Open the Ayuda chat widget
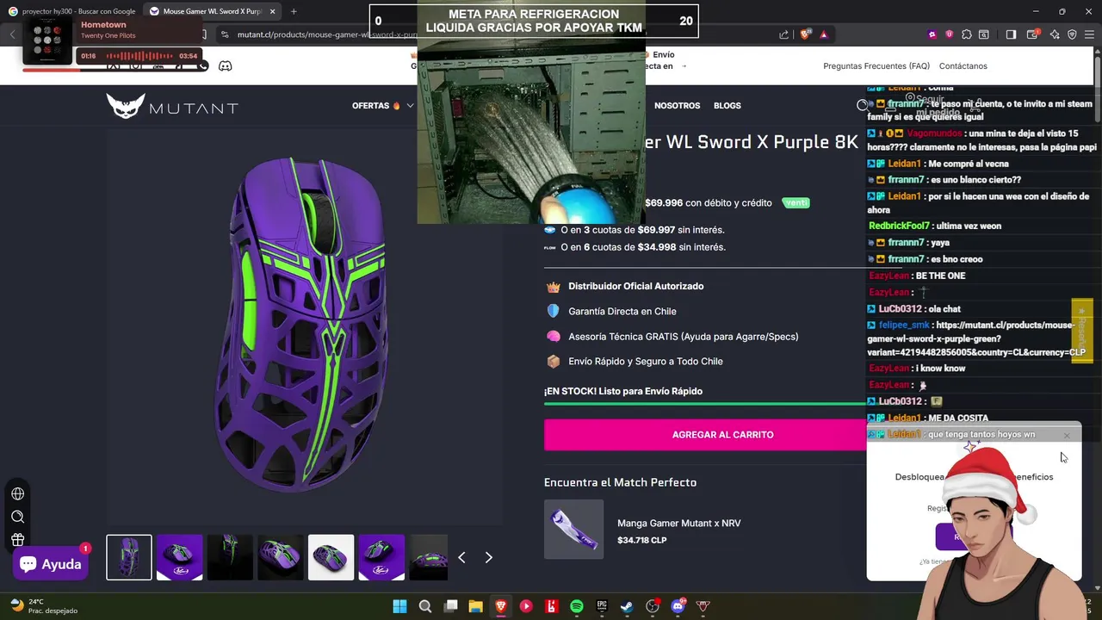 click(50, 564)
